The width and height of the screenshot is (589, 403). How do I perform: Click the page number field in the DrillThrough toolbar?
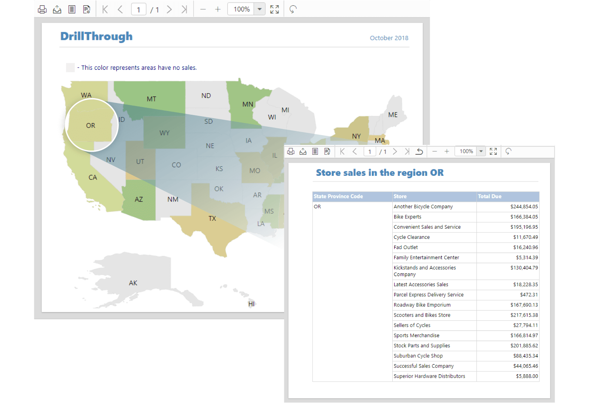(139, 9)
